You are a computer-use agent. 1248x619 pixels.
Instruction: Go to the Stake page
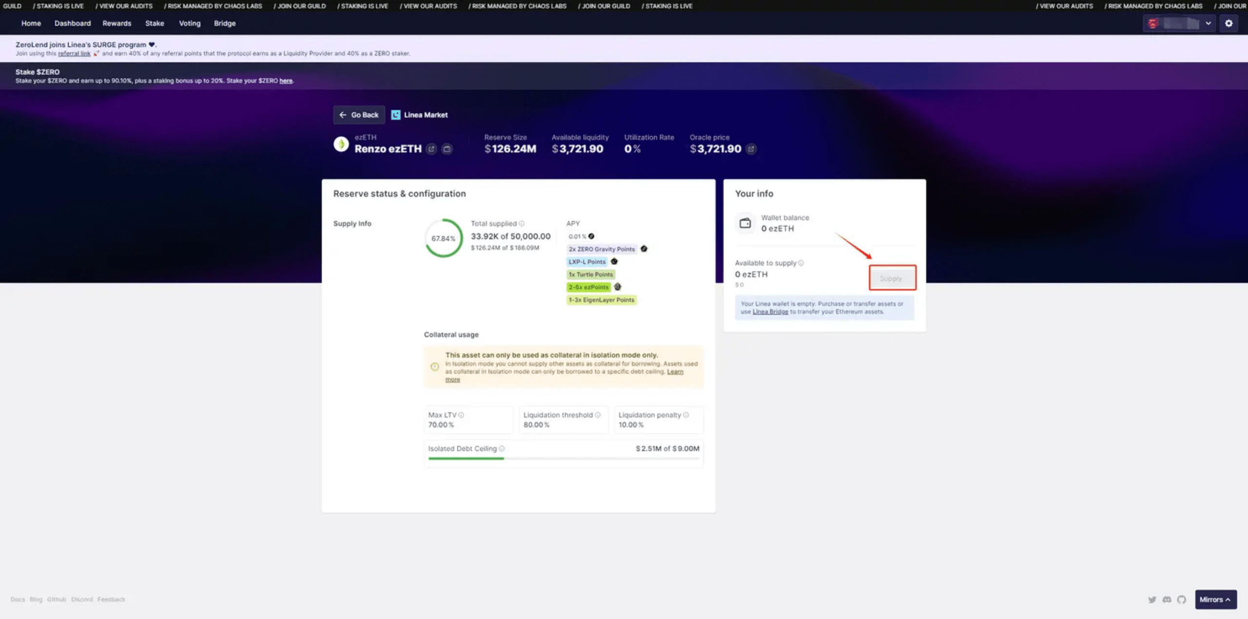tap(155, 23)
